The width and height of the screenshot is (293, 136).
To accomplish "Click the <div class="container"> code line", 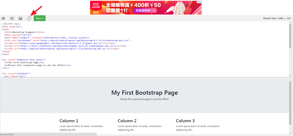I will pyautogui.click(x=16, y=73).
